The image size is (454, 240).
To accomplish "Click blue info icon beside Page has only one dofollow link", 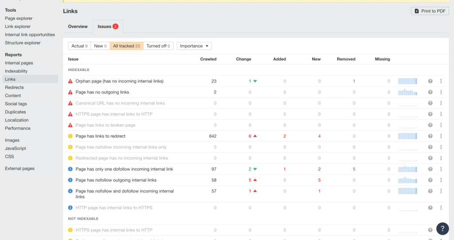I will 70,169.
